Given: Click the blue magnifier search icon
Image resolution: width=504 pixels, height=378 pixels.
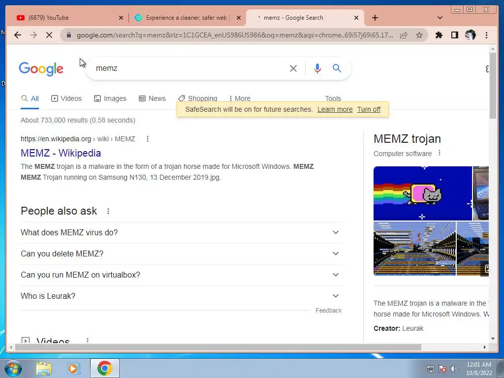Looking at the screenshot, I should (337, 68).
